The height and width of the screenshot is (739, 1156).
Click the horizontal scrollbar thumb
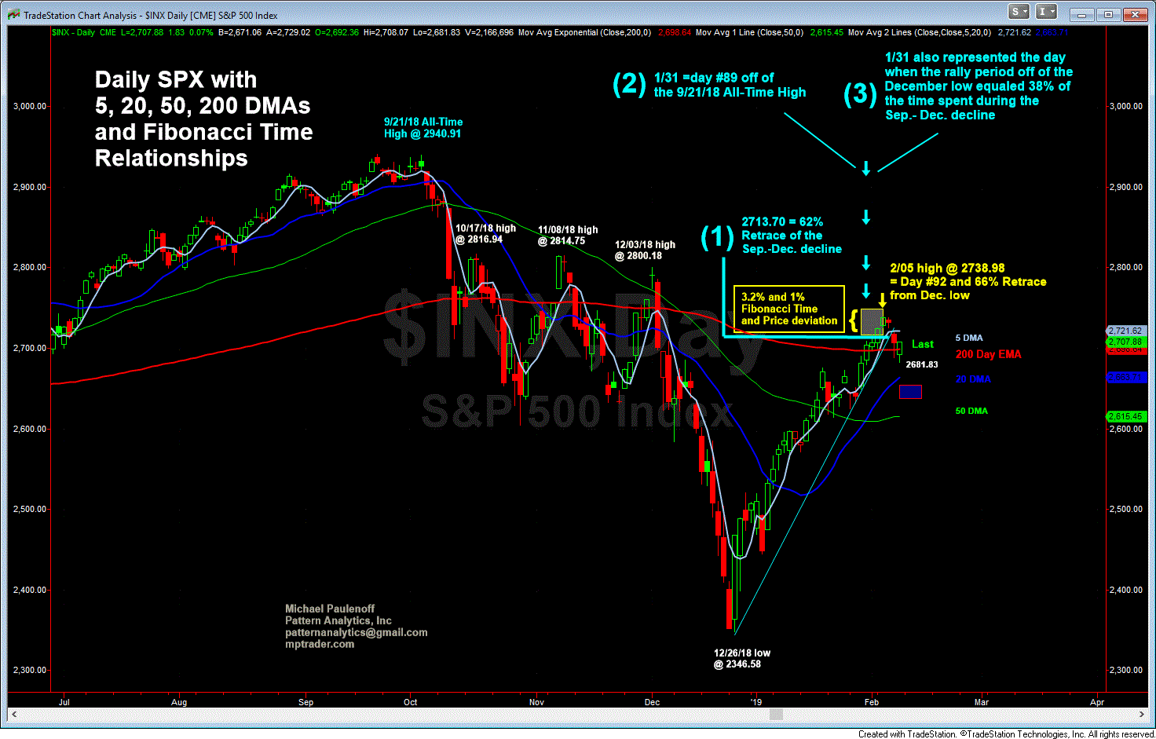click(x=776, y=714)
